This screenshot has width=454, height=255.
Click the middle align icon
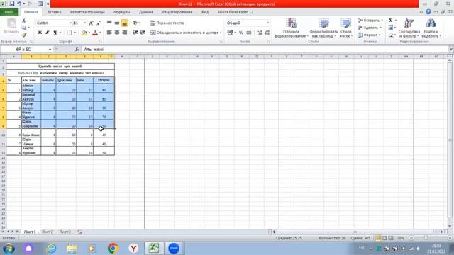click(x=116, y=23)
